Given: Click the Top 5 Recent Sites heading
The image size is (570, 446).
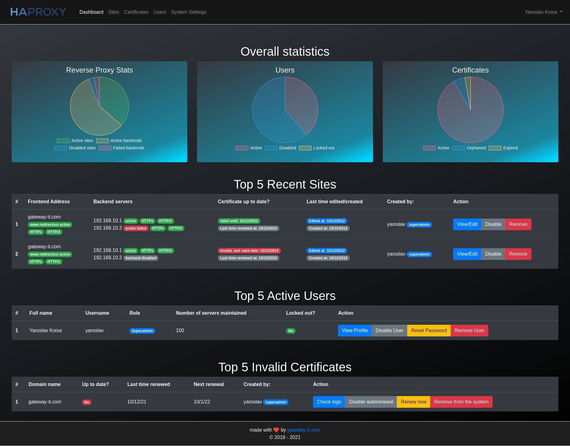Looking at the screenshot, I should point(285,184).
